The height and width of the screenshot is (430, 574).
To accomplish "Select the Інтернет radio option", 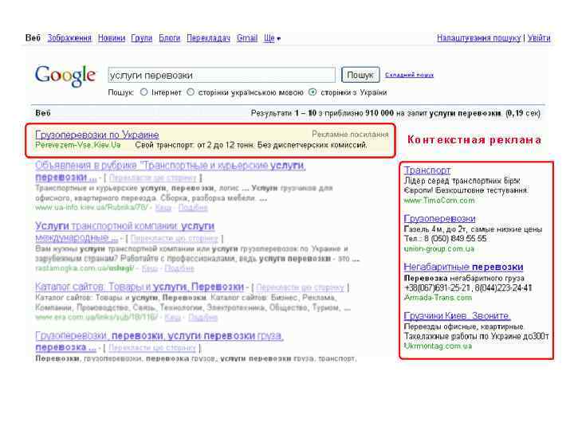I will pyautogui.click(x=143, y=92).
